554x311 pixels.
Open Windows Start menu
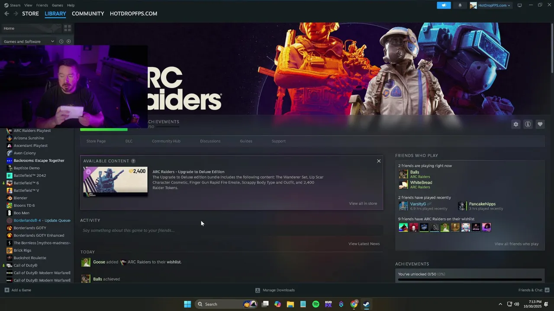click(x=187, y=304)
